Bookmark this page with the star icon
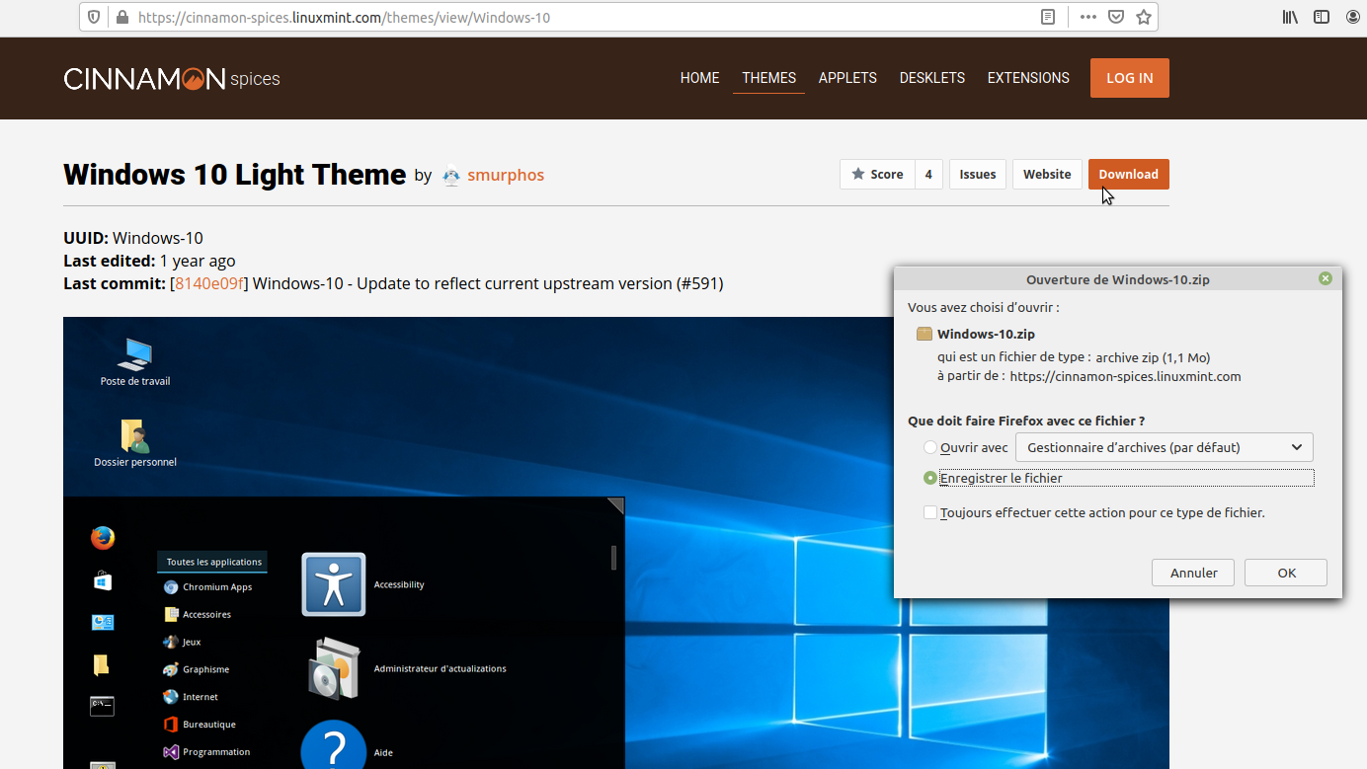 click(x=1143, y=17)
